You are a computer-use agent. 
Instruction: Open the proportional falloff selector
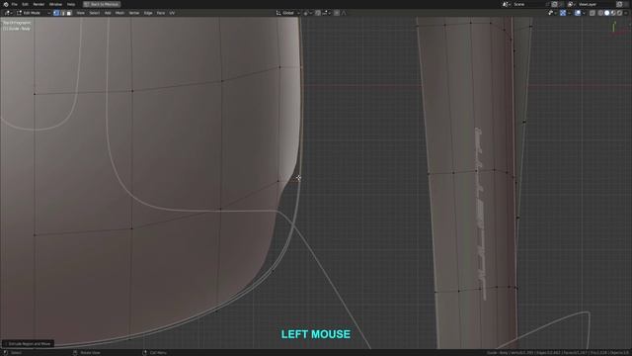(x=344, y=13)
